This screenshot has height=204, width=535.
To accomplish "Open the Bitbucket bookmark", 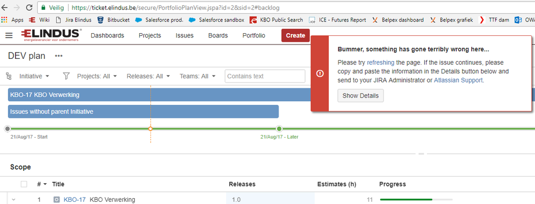I will click(114, 20).
